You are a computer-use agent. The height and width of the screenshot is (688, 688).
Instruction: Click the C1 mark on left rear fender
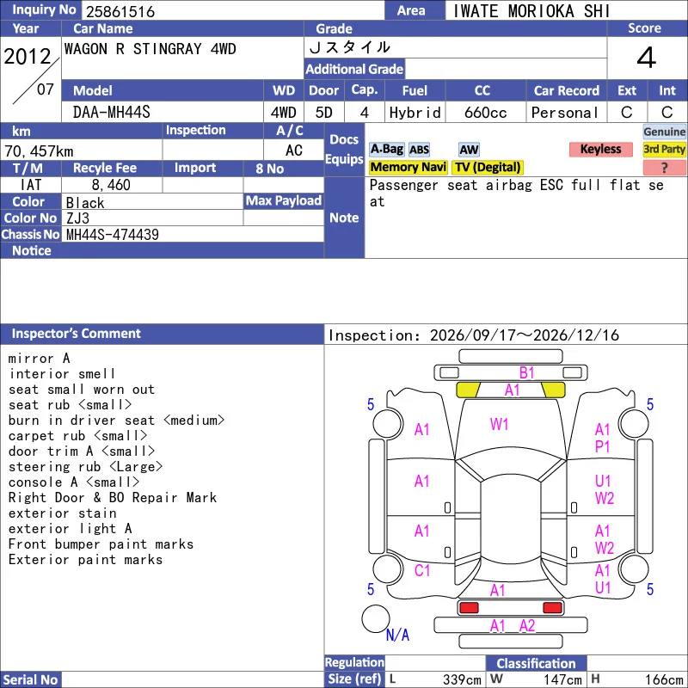pos(422,570)
